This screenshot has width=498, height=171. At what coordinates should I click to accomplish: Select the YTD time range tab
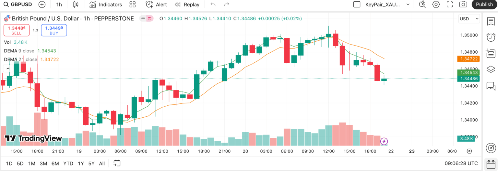click(x=68, y=164)
